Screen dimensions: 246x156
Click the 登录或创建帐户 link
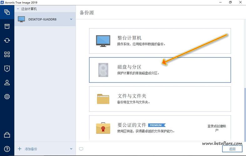[x=217, y=128]
